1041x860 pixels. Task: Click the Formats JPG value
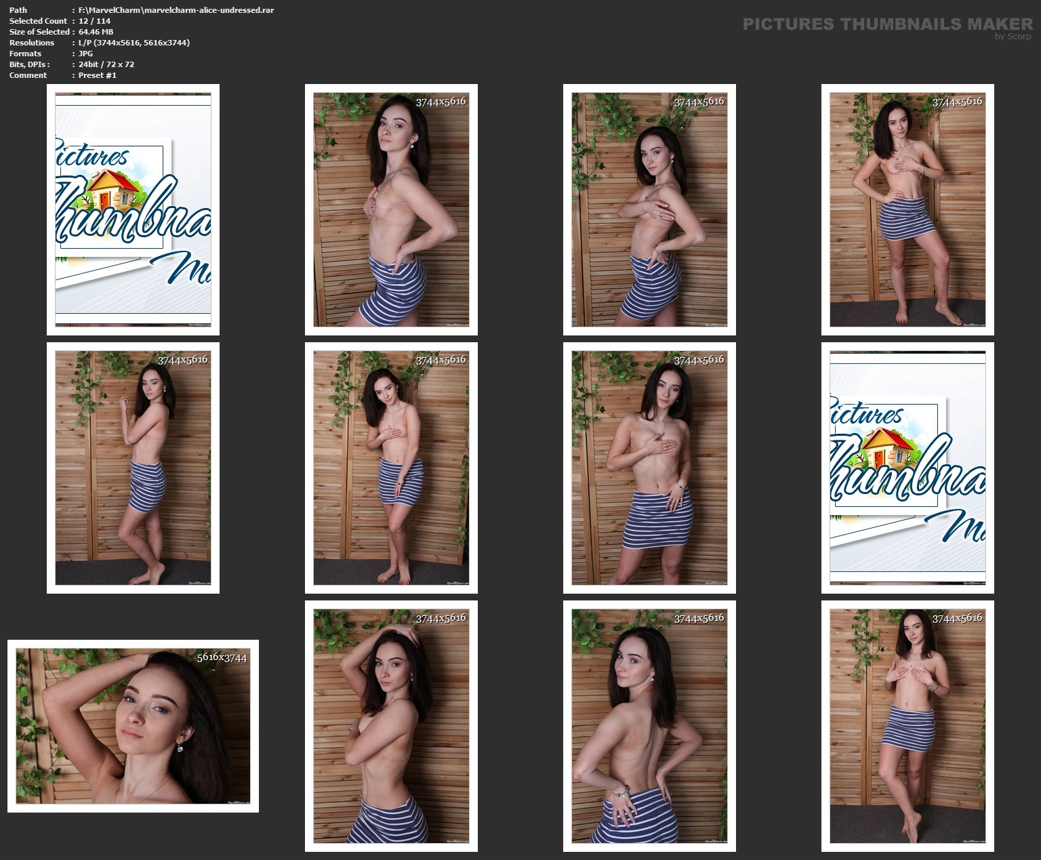pos(85,54)
